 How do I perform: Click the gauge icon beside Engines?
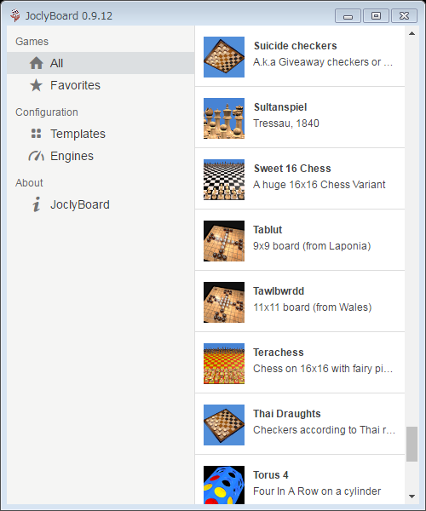point(36,156)
